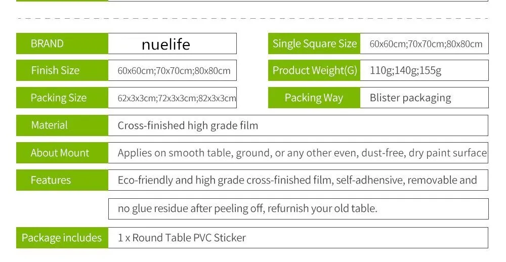This screenshot has height=262, width=506.
Task: Click the Product Weight(G) label
Action: pyautogui.click(x=314, y=70)
